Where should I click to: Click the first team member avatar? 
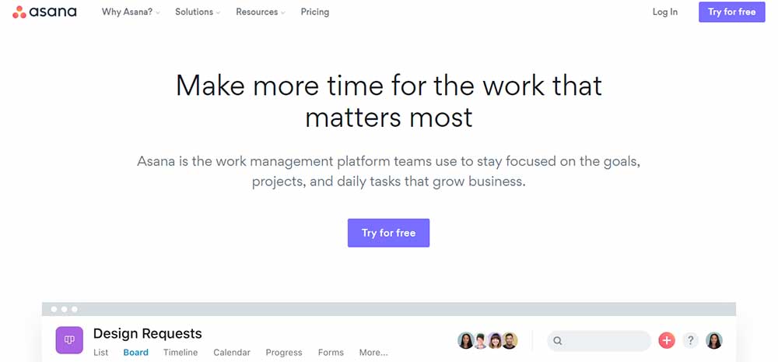coord(465,341)
